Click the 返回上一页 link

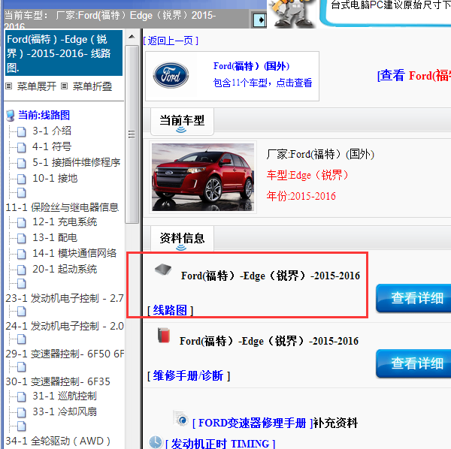tap(171, 41)
